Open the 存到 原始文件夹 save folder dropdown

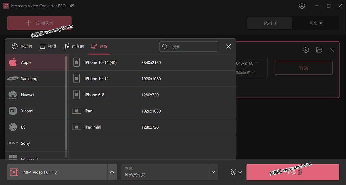coord(170,172)
